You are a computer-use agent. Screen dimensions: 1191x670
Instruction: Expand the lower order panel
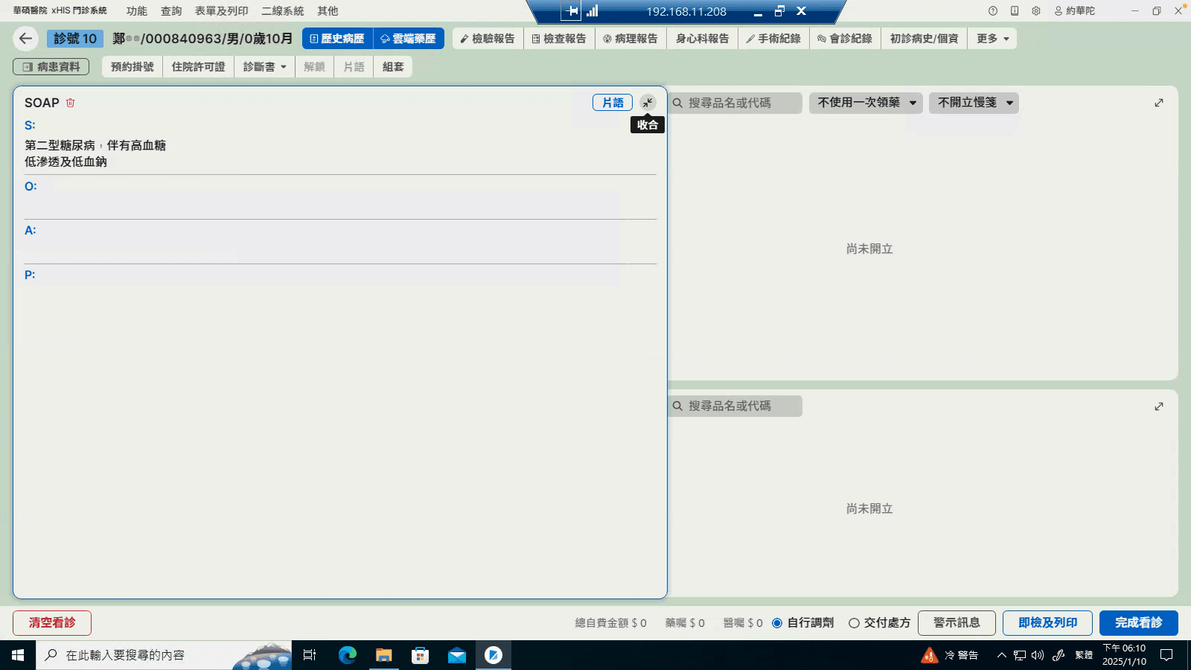tap(1159, 406)
